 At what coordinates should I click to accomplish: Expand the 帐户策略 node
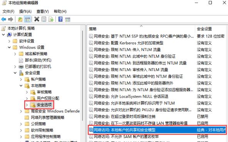[x=21, y=79]
